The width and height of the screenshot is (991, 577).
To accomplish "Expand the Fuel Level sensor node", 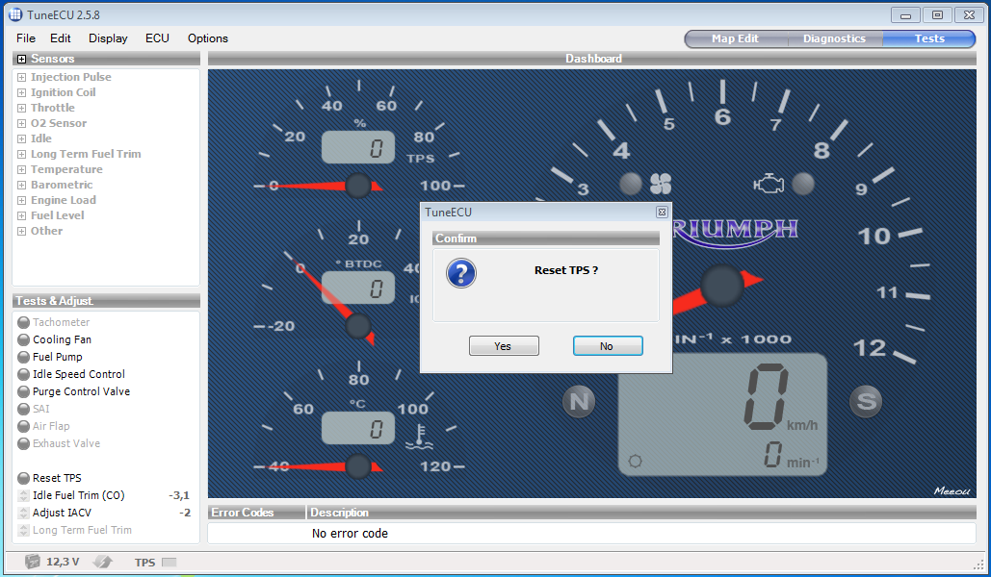I will coord(21,215).
